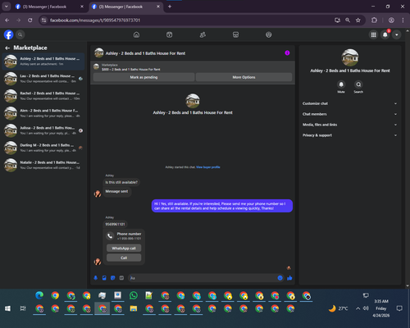Send a thumbs-up like
This screenshot has width=410, height=328.
coord(289,278)
